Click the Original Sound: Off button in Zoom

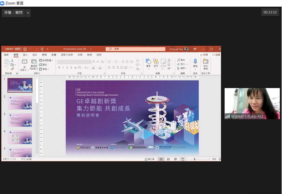click(14, 13)
